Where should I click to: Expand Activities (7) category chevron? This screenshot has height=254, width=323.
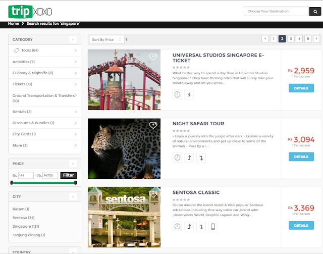76,62
